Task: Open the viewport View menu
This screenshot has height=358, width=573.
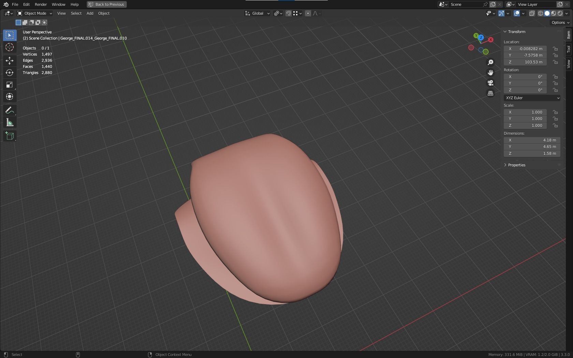Action: point(61,13)
